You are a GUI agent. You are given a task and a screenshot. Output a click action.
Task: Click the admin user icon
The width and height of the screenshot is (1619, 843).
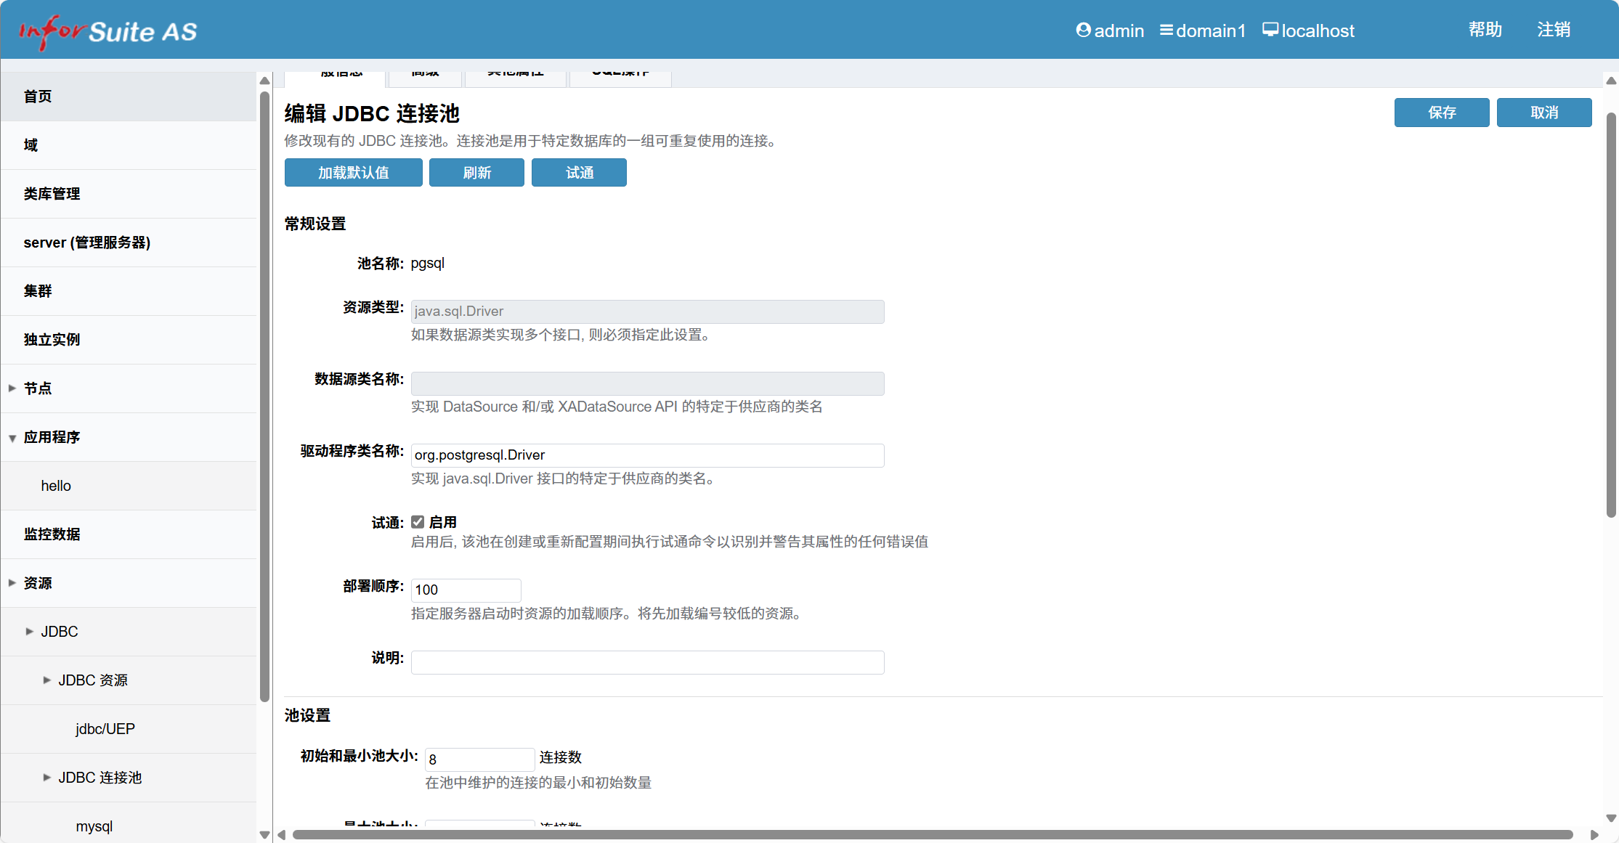tap(1083, 30)
